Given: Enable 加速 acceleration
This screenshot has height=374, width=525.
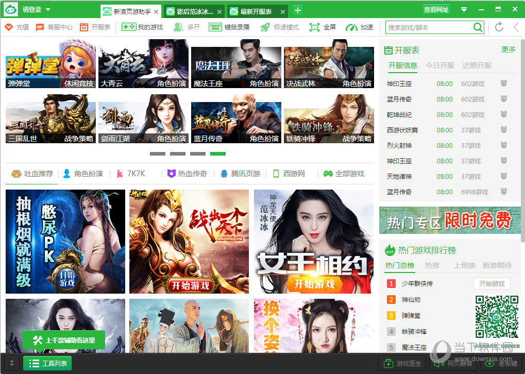Looking at the screenshot, I should point(359,27).
